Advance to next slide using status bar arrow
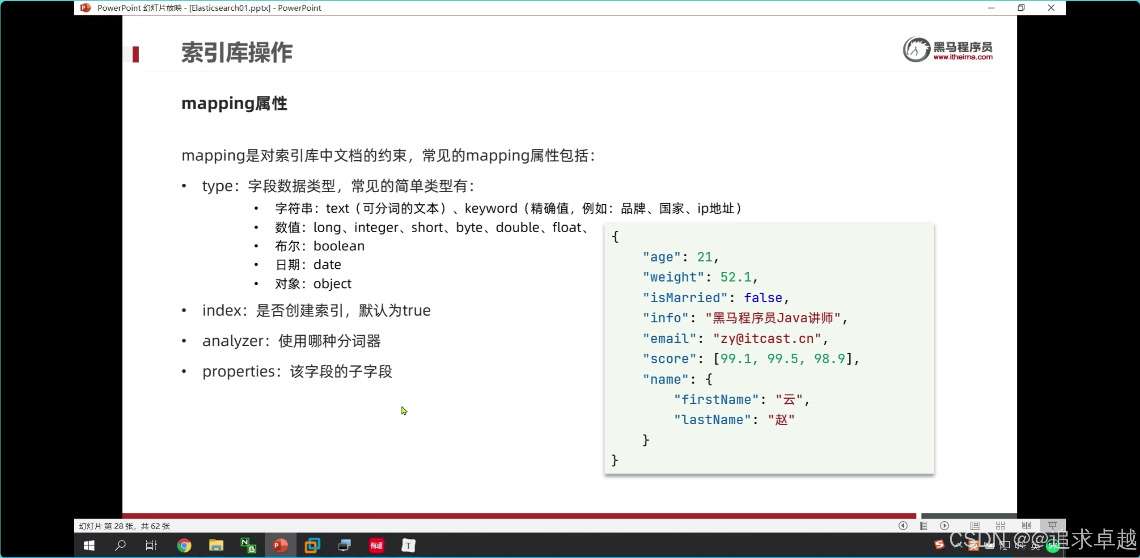 tap(944, 526)
